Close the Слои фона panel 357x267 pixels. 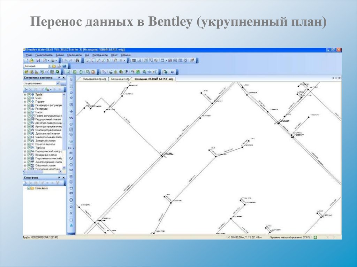click(63, 178)
